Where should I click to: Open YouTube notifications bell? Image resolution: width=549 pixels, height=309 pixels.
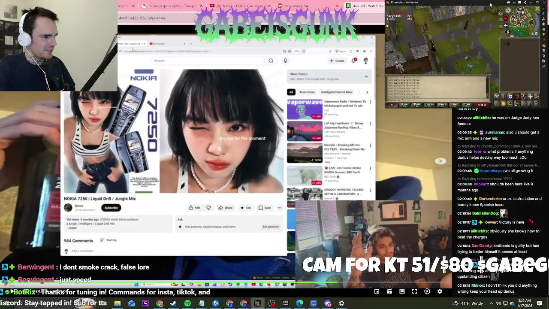(x=354, y=61)
